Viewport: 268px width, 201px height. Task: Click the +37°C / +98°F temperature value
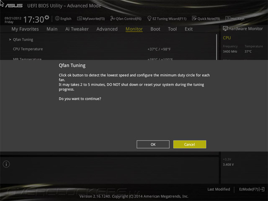159,49
